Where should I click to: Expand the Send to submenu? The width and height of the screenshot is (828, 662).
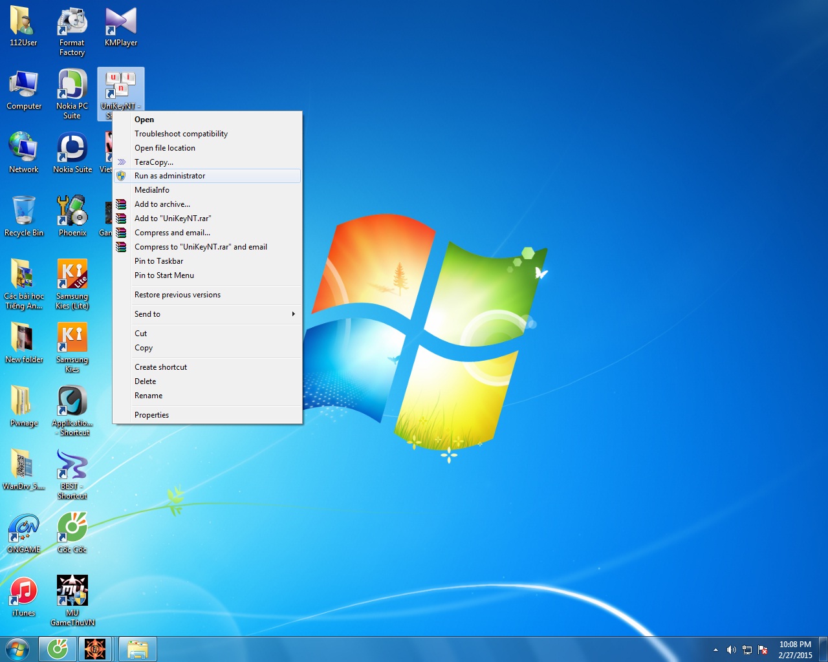coord(207,314)
